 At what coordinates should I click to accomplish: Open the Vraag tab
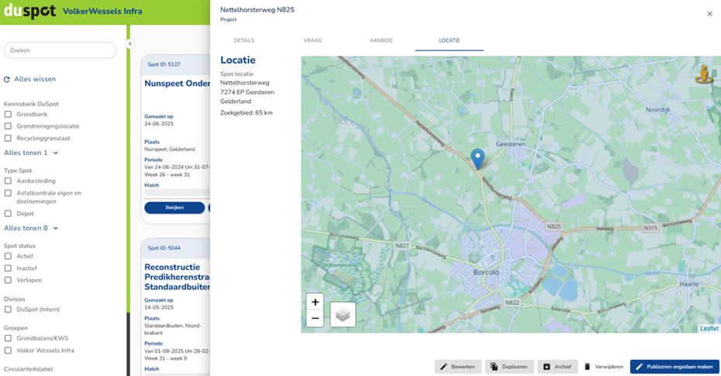(x=312, y=40)
